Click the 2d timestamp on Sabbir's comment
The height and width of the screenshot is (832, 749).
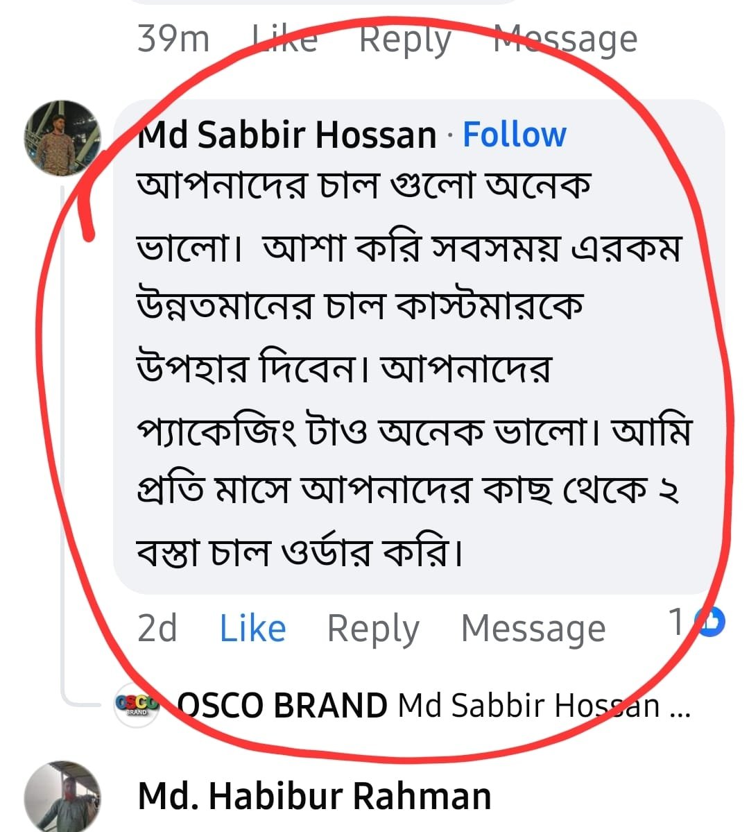[157, 629]
